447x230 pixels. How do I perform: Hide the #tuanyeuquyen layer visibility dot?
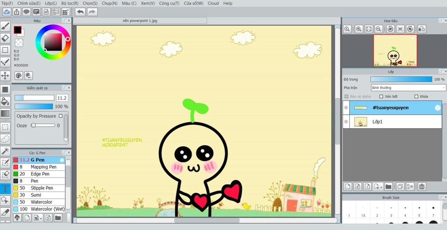(346, 108)
